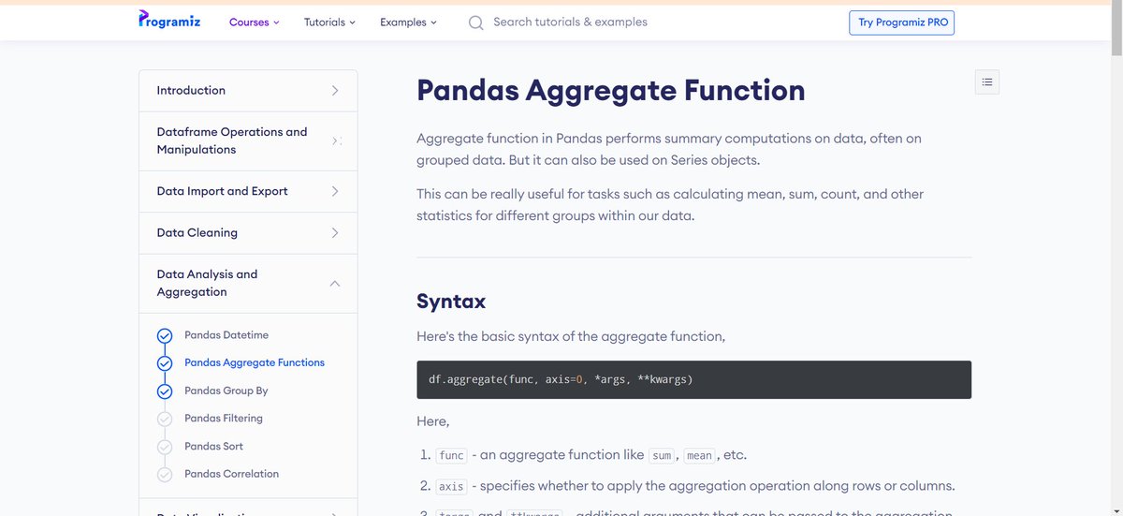Click the Pandas Group By check circle
1123x516 pixels.
coord(165,391)
